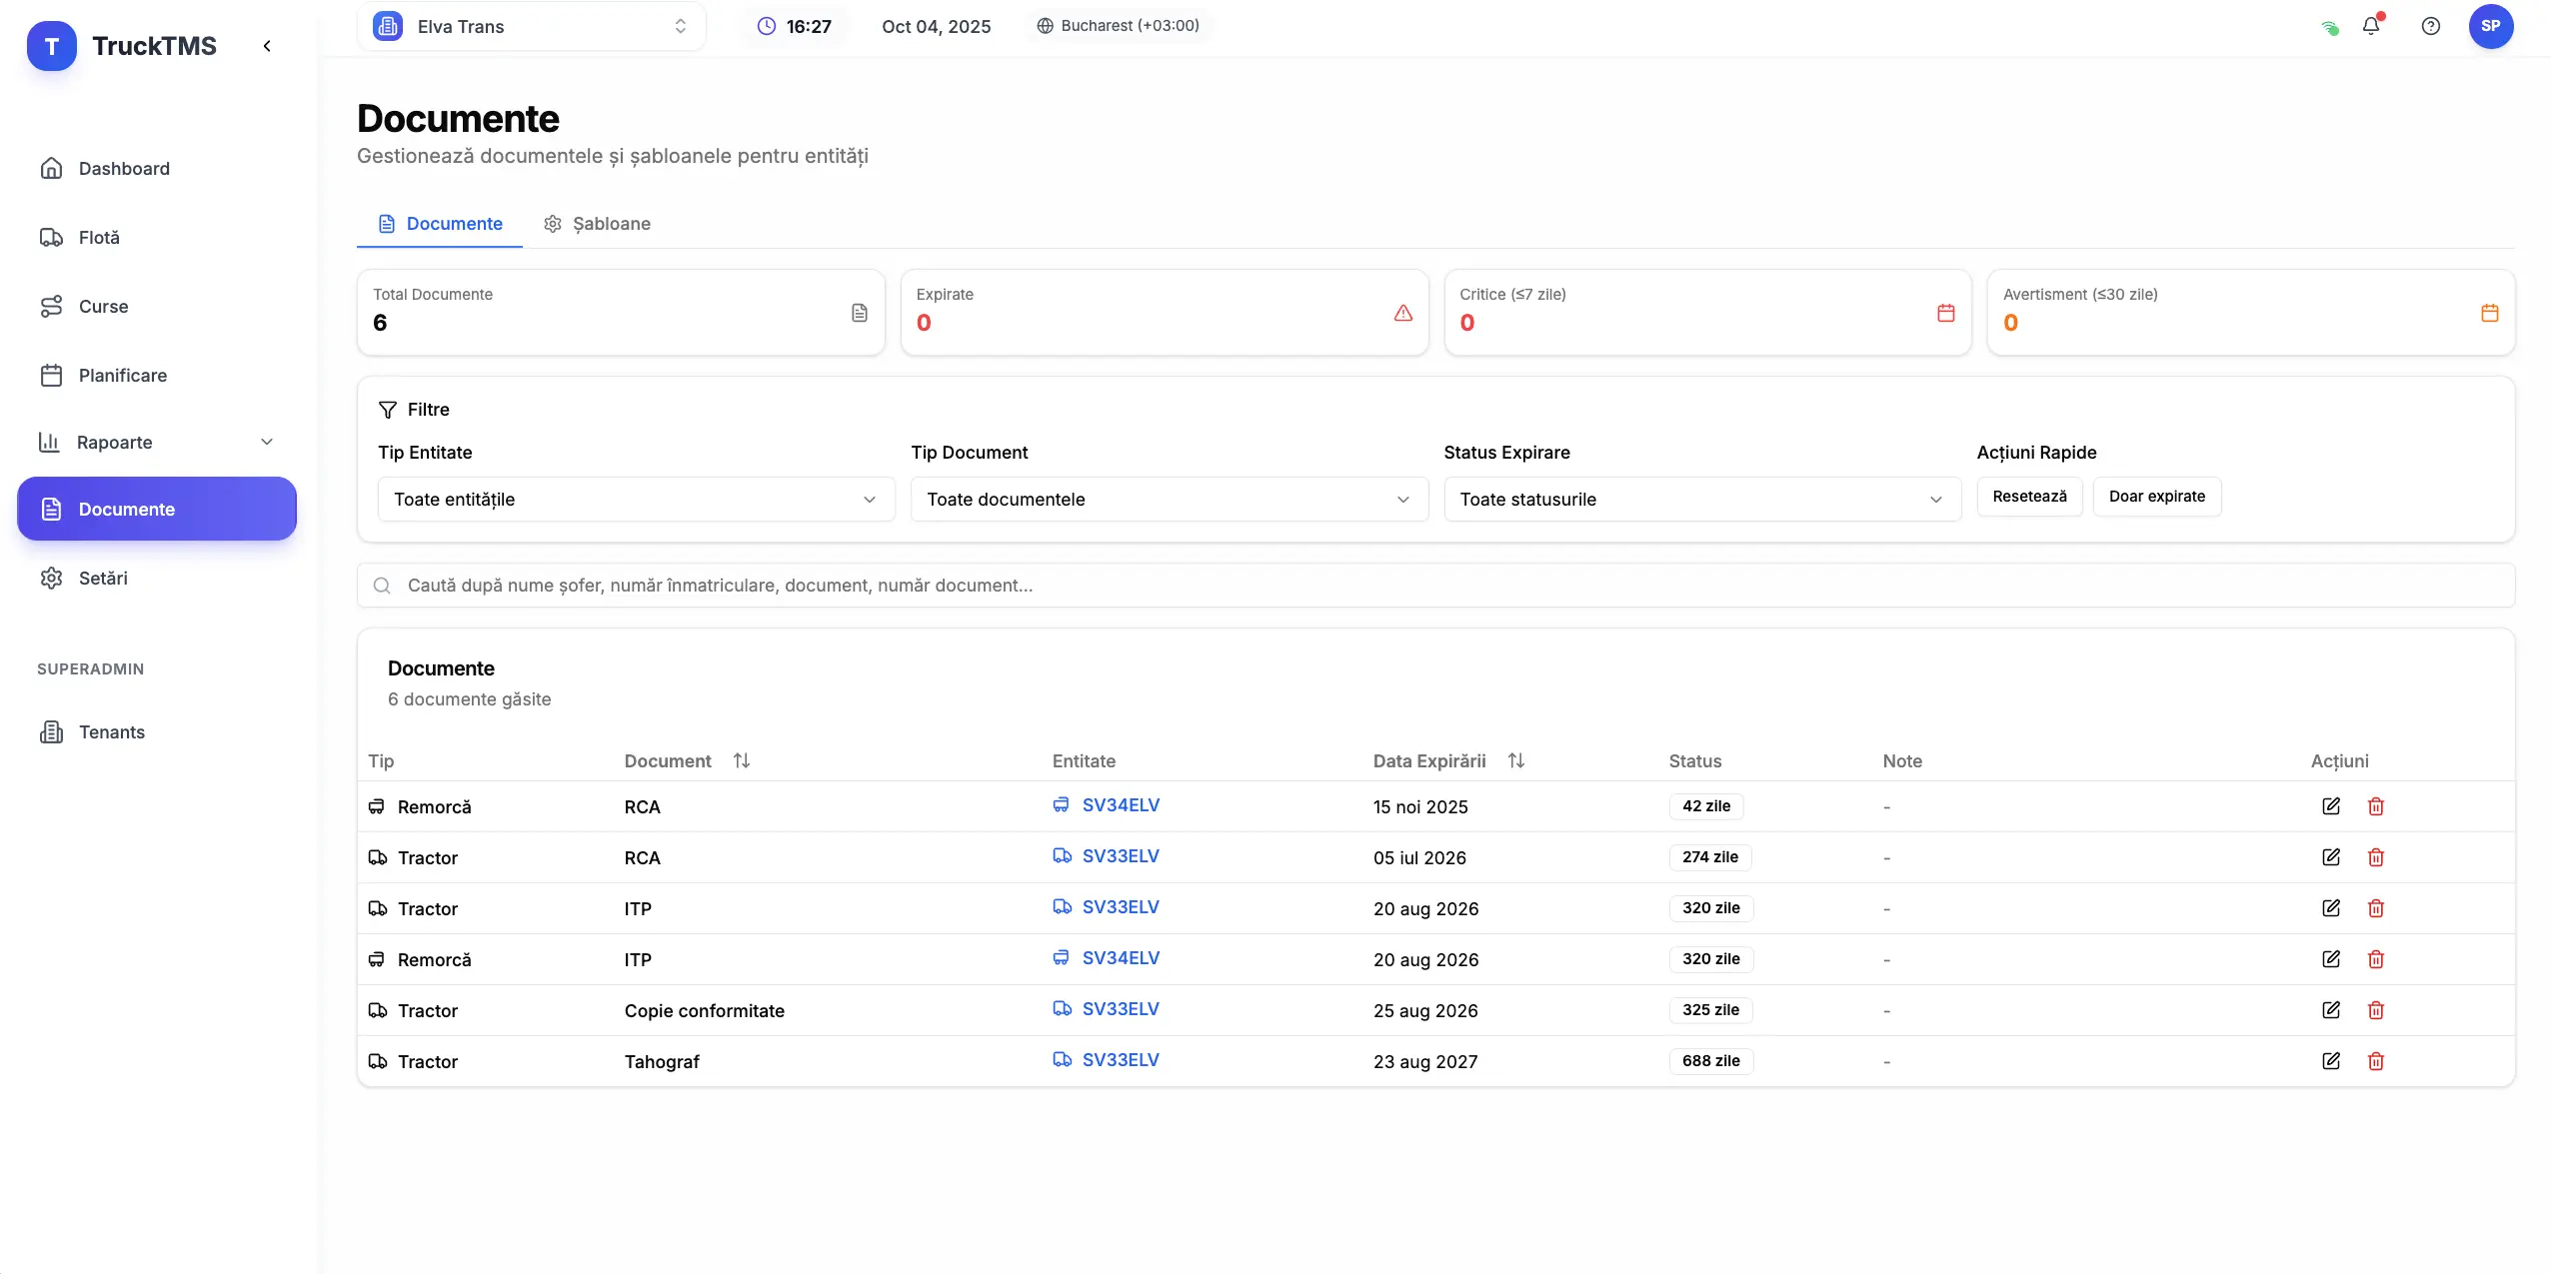The image size is (2551, 1274).
Task: Collapse the sidebar with the chevron arrow
Action: coord(267,46)
